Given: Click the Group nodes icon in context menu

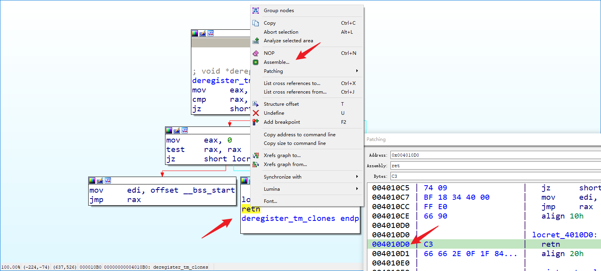Looking at the screenshot, I should tap(256, 11).
